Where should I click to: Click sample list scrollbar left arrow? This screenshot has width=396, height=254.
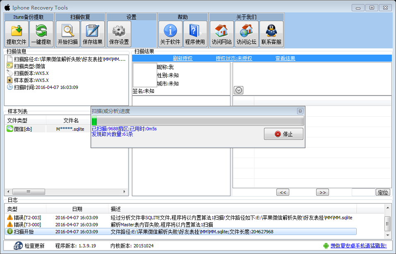point(8,192)
